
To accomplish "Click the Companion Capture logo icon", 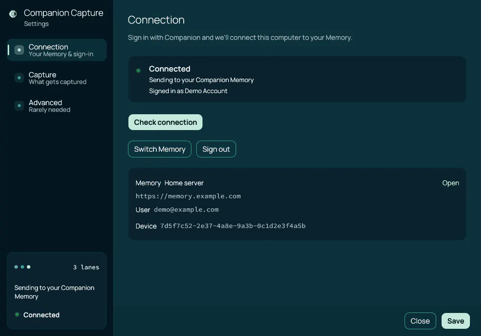I will [13, 14].
